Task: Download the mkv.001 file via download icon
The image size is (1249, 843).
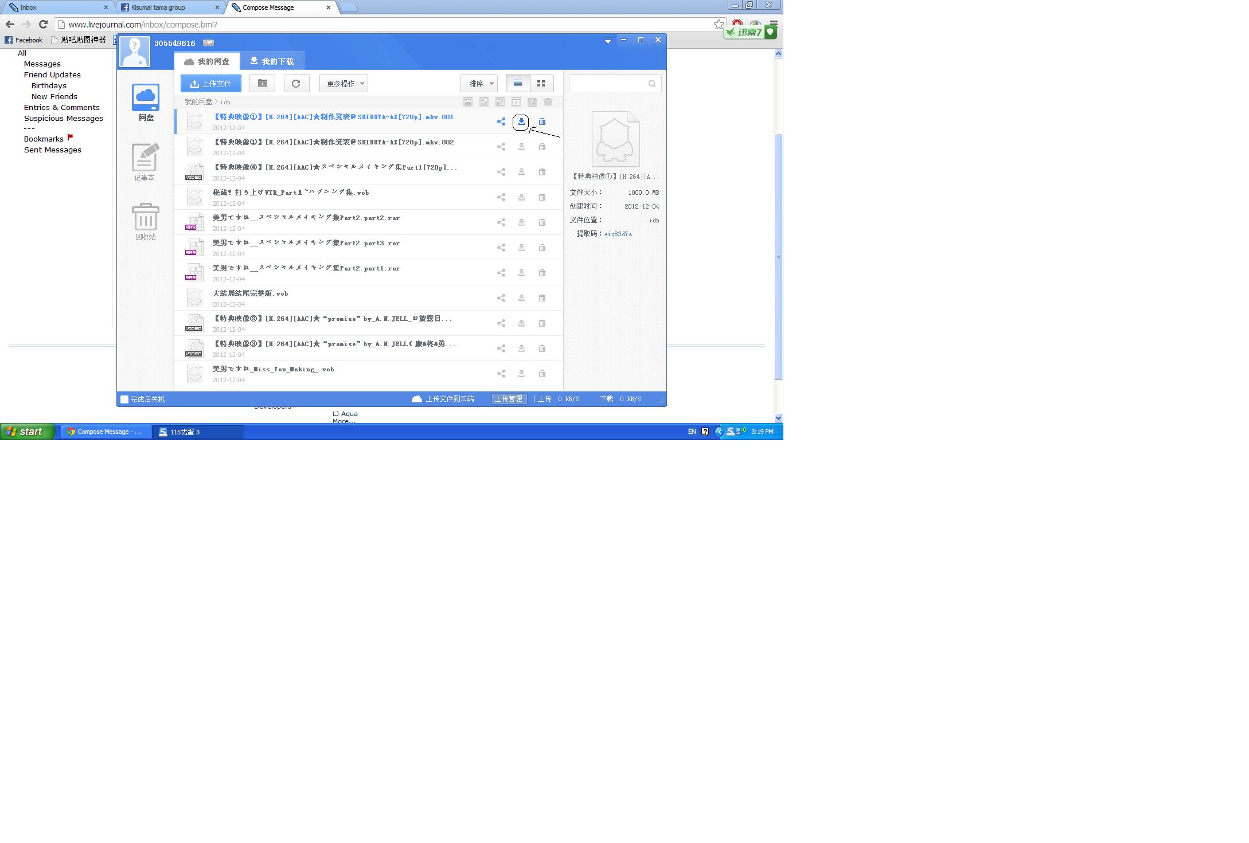Action: pos(521,121)
